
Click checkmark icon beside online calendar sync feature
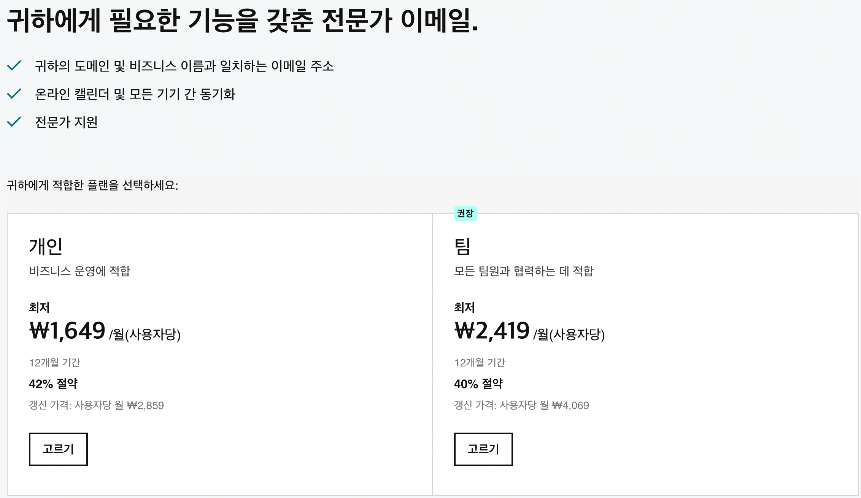(14, 94)
